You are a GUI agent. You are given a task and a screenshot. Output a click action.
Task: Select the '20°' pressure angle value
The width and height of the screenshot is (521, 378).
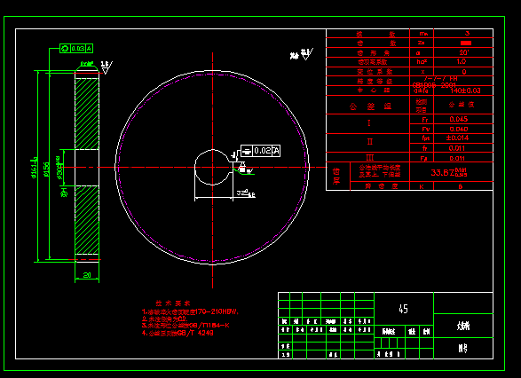point(464,52)
